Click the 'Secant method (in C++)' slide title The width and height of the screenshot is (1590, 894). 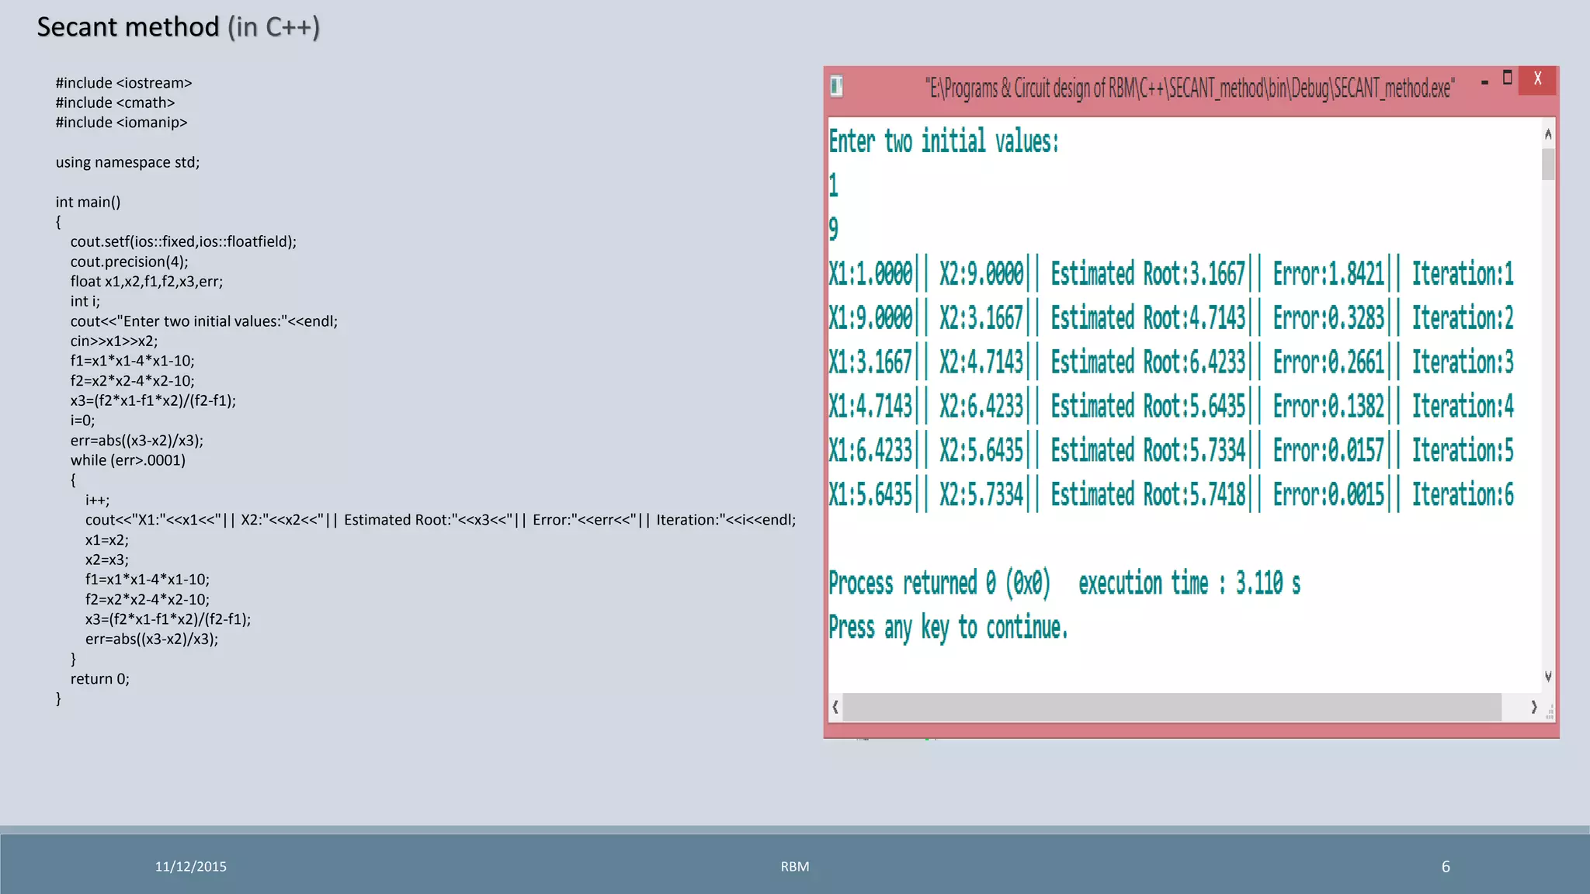179,27
